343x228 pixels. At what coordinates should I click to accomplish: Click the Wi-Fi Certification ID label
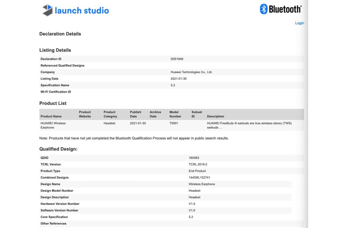point(56,92)
